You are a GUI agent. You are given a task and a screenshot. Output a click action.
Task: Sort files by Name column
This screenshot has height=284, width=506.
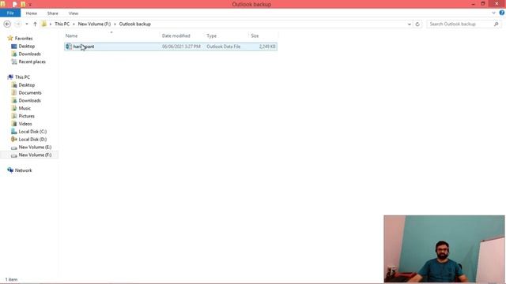point(72,35)
